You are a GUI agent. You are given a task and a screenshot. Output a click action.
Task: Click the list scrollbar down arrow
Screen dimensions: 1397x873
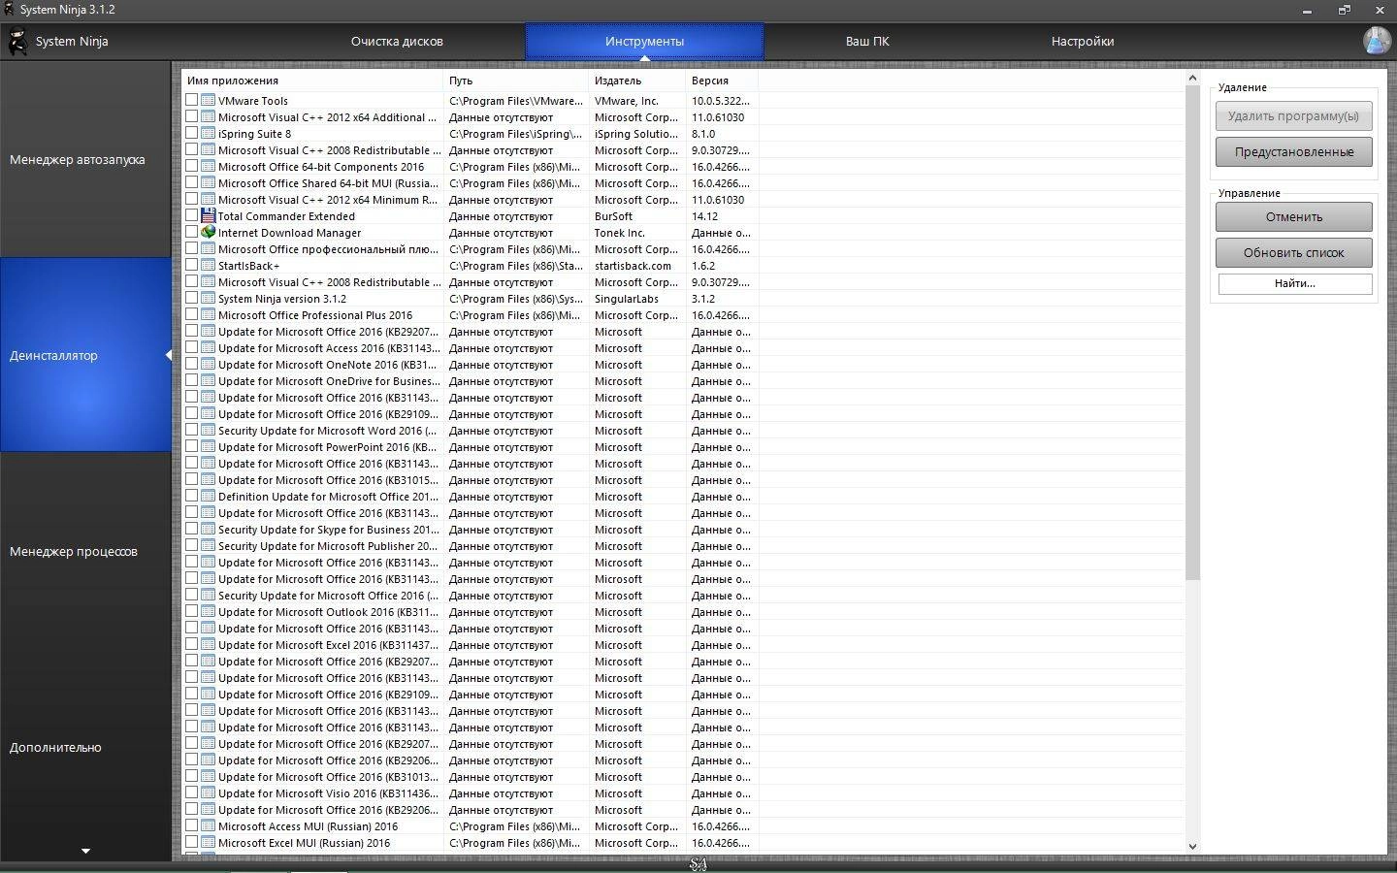coord(1192,846)
